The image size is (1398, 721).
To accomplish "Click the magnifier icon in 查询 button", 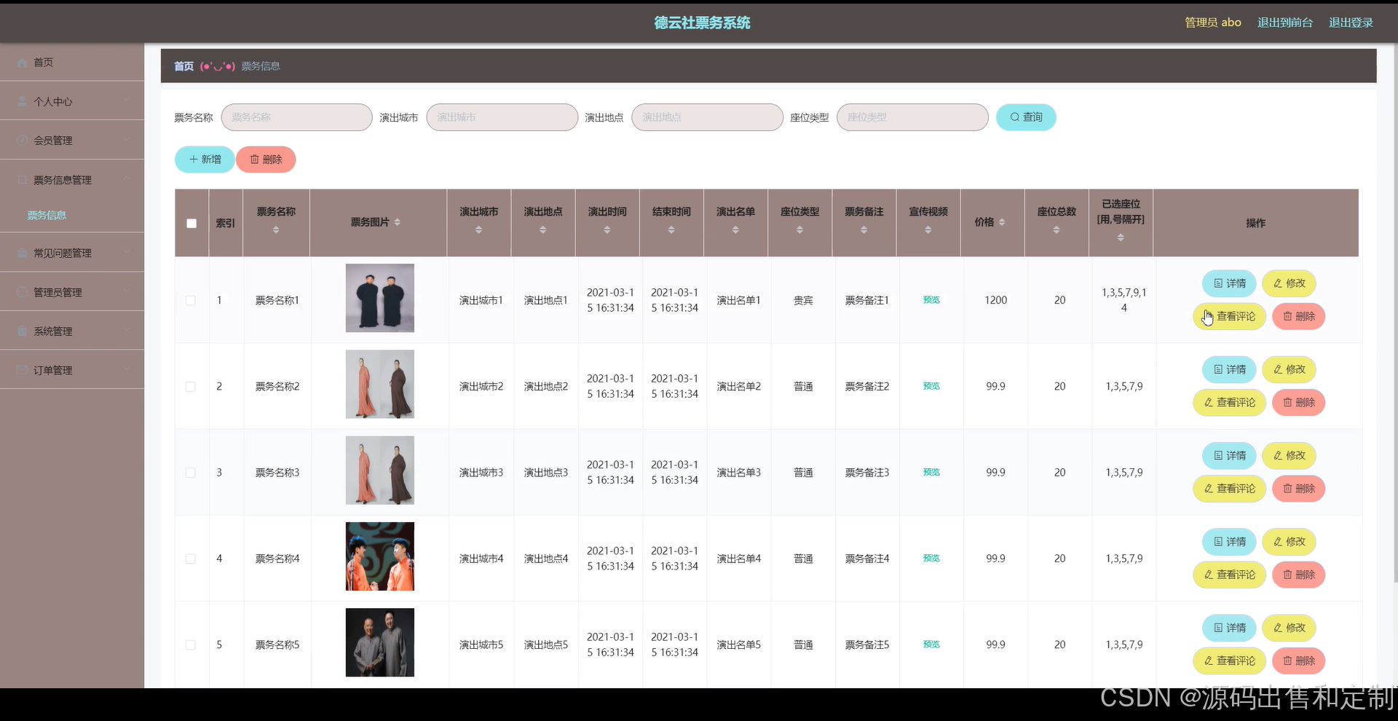I will (x=1014, y=117).
